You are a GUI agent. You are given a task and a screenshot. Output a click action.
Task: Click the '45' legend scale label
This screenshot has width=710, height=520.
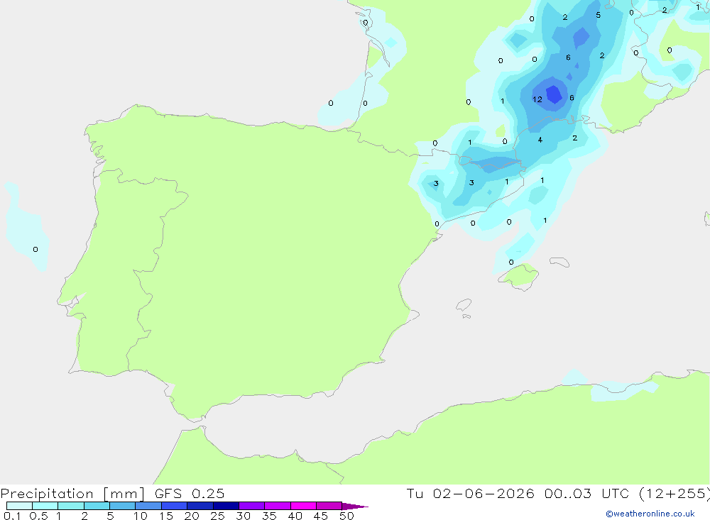[321, 516]
